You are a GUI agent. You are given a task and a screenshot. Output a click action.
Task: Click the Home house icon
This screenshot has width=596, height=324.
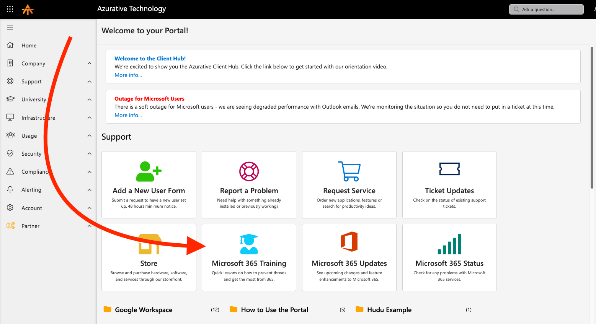tap(10, 45)
